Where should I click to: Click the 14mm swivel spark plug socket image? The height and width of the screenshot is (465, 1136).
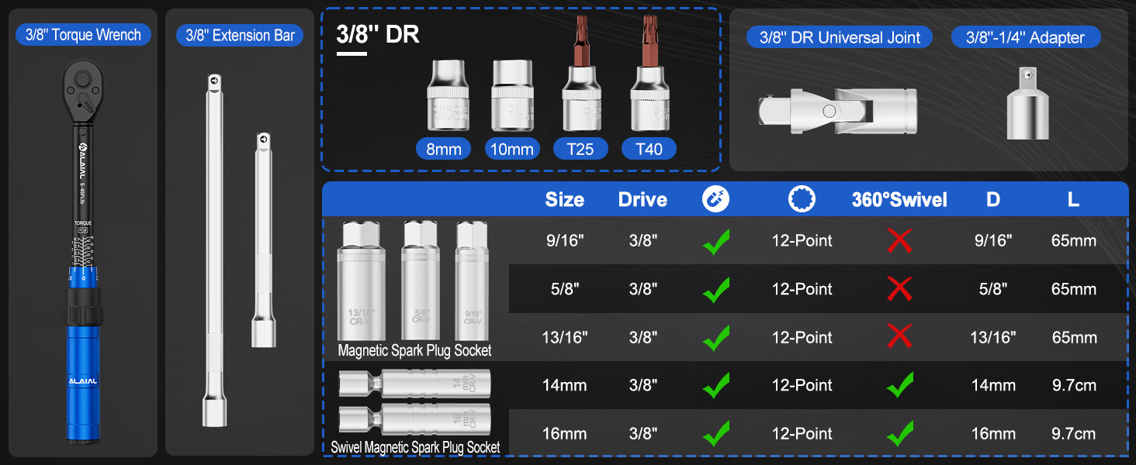[415, 383]
